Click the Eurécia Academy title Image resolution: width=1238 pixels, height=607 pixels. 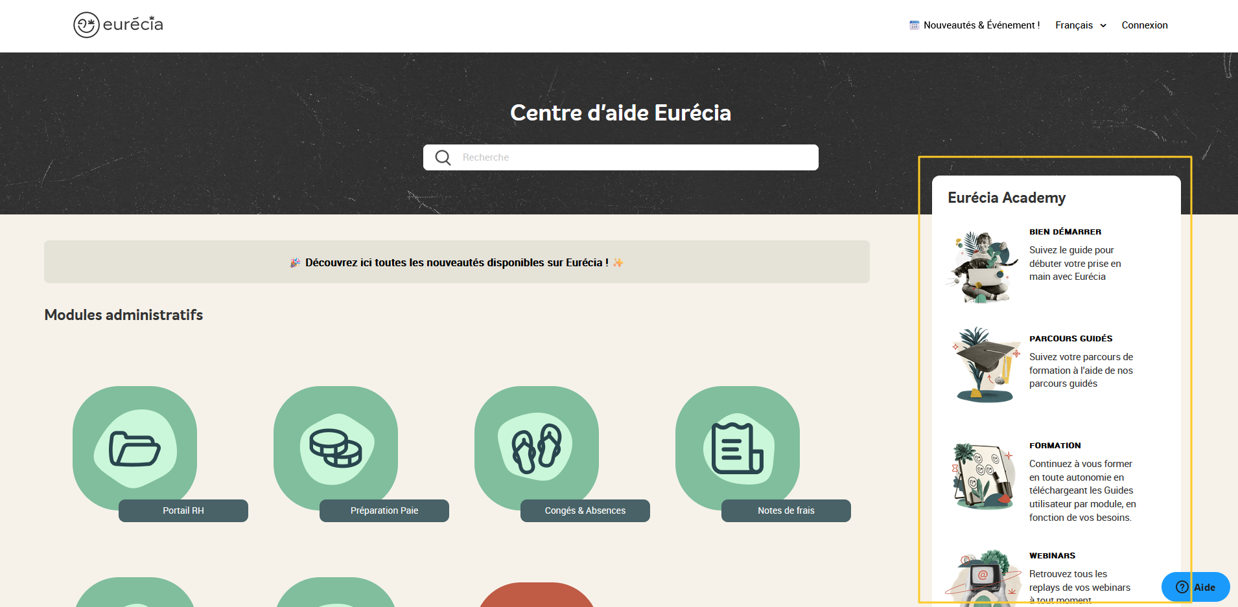click(x=1007, y=198)
